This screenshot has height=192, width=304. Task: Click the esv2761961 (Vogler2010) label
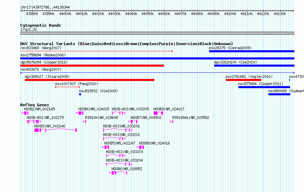(x=249, y=77)
